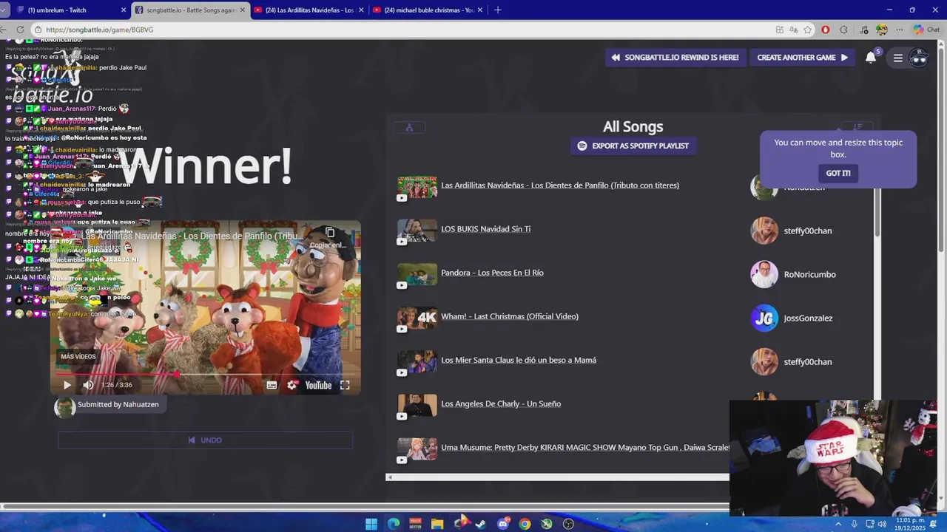Image resolution: width=947 pixels, height=532 pixels.
Task: Click LOS BUKIS song thumbnail
Action: point(417,232)
